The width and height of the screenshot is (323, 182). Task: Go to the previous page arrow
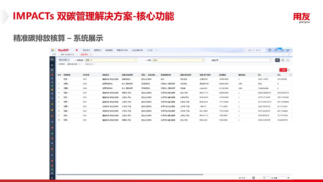point(250,178)
